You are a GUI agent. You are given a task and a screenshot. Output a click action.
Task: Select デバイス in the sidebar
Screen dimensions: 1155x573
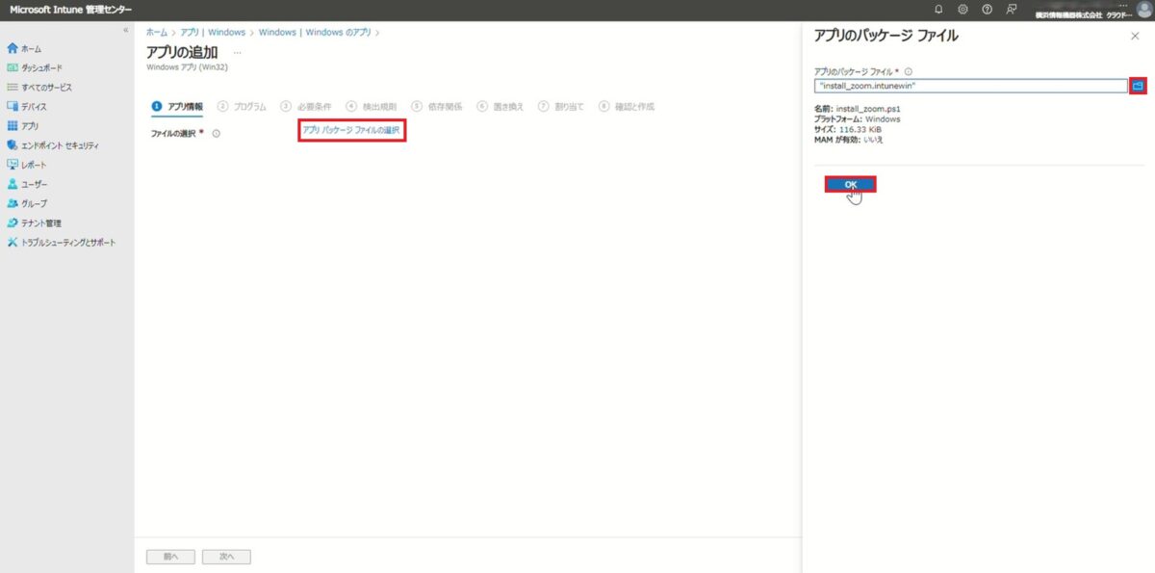[x=31, y=106]
